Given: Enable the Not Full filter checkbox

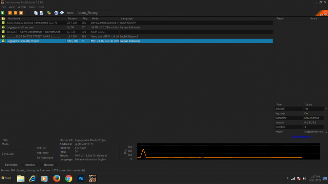Looking at the screenshot, I should 34,148.
